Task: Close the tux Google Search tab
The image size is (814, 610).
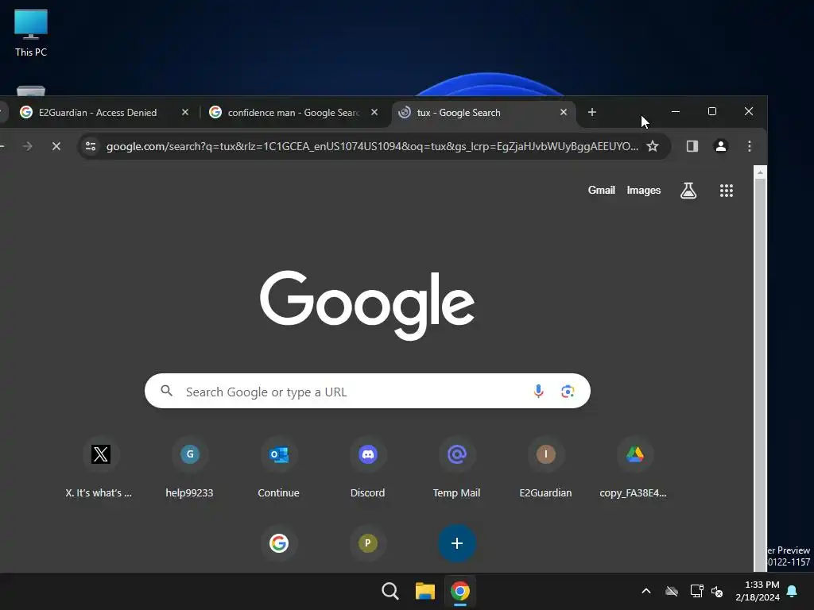Action: tap(564, 112)
